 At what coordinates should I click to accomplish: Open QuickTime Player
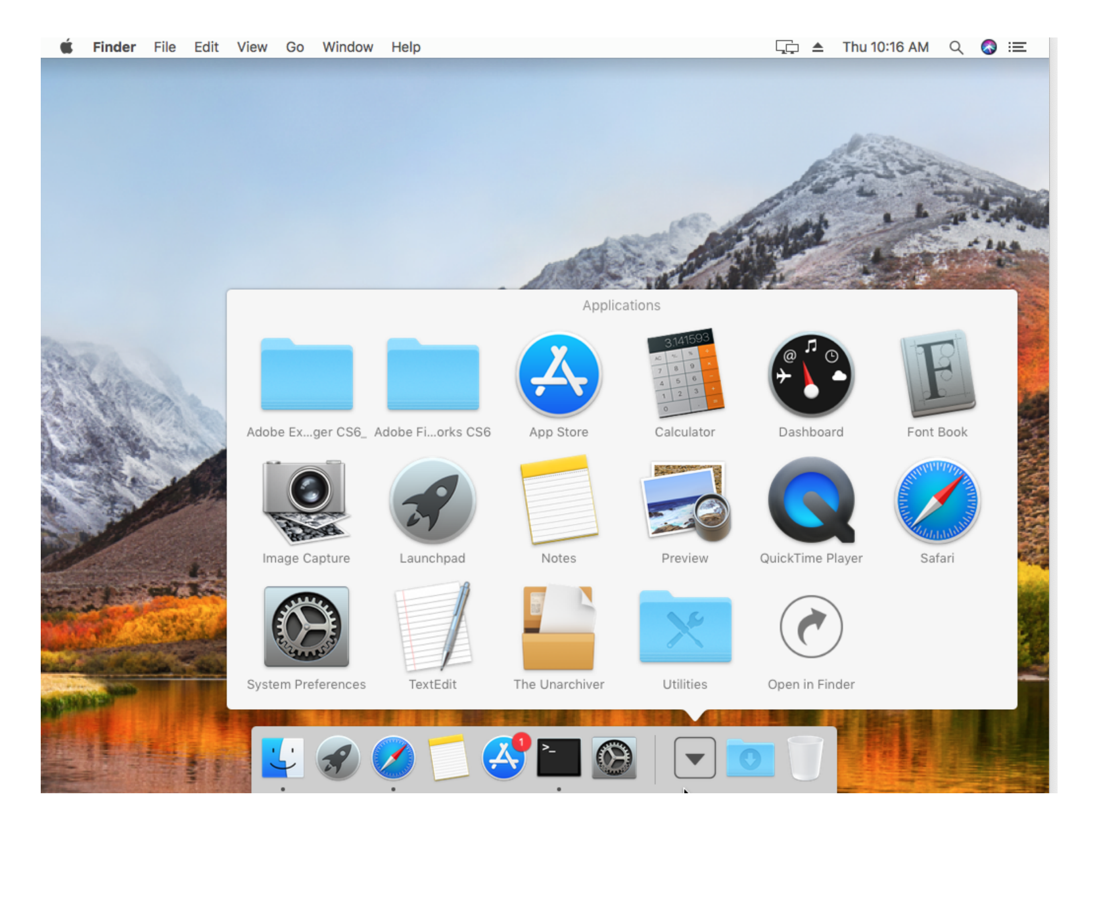coord(811,501)
